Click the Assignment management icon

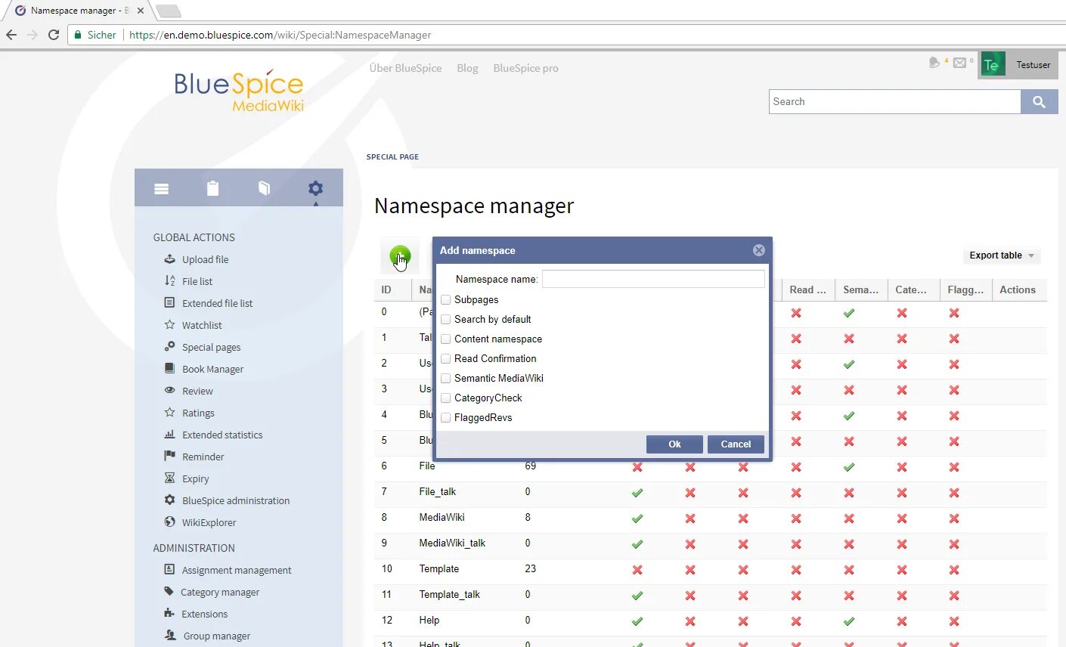pyautogui.click(x=170, y=570)
